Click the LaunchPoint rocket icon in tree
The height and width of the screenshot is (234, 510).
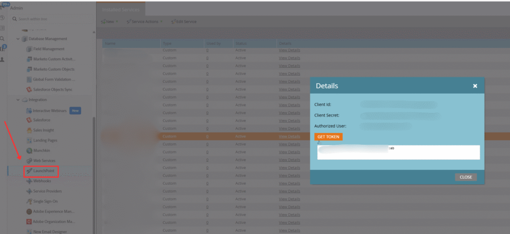pos(29,171)
